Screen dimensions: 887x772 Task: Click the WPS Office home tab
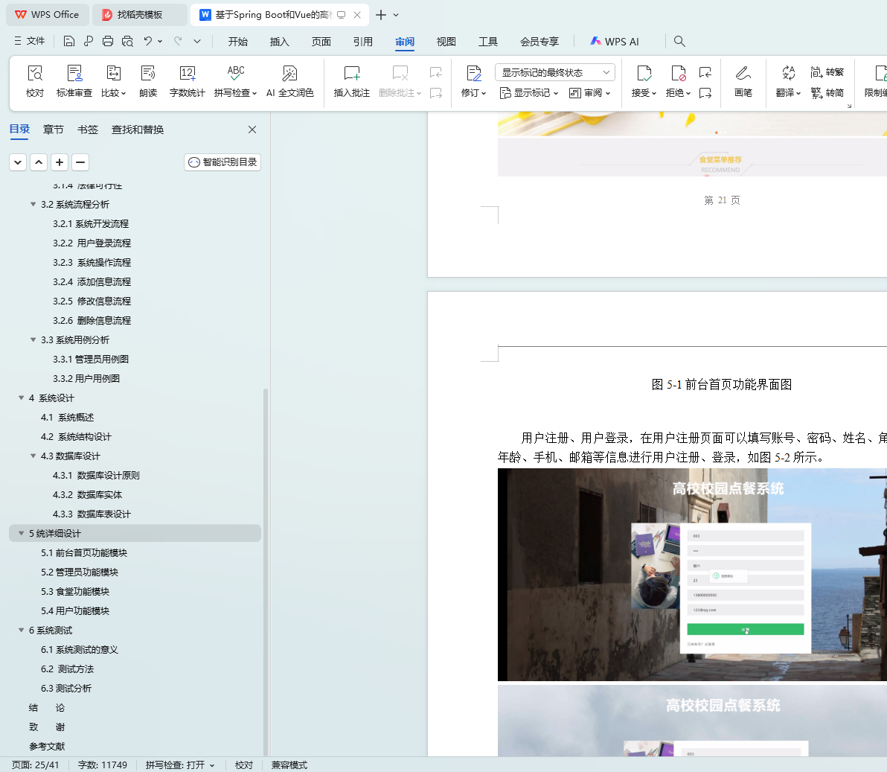[x=48, y=15]
